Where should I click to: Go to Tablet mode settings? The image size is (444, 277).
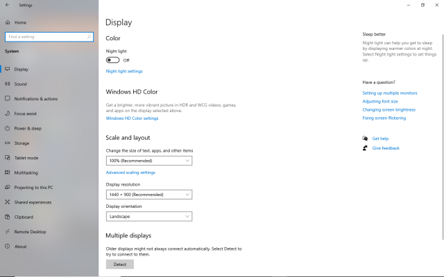point(26,158)
